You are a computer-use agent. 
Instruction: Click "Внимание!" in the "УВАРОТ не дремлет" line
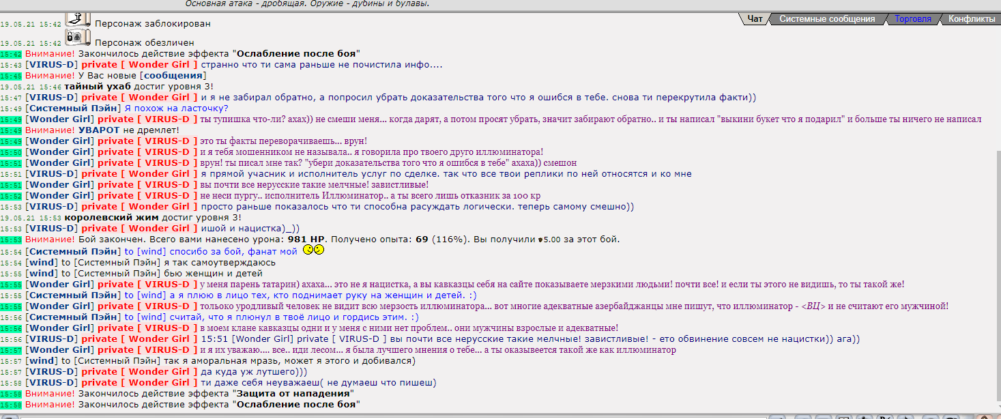coord(50,130)
